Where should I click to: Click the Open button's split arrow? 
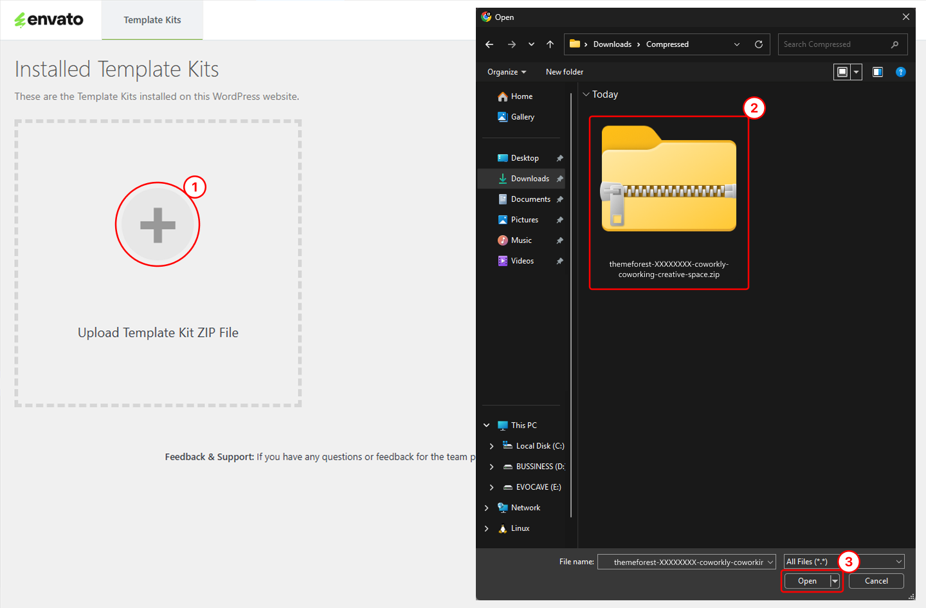[x=835, y=581]
